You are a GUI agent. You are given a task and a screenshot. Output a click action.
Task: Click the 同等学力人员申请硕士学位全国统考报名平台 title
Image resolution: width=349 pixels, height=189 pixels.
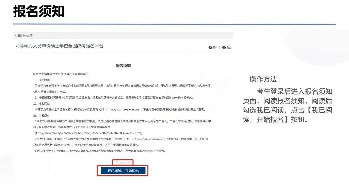tap(59, 46)
